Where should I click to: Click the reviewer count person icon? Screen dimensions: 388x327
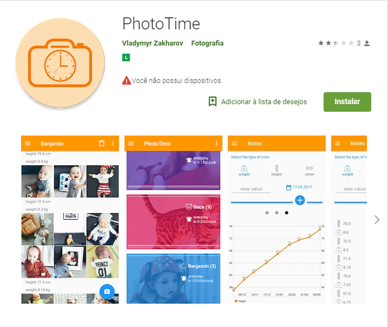(x=367, y=44)
